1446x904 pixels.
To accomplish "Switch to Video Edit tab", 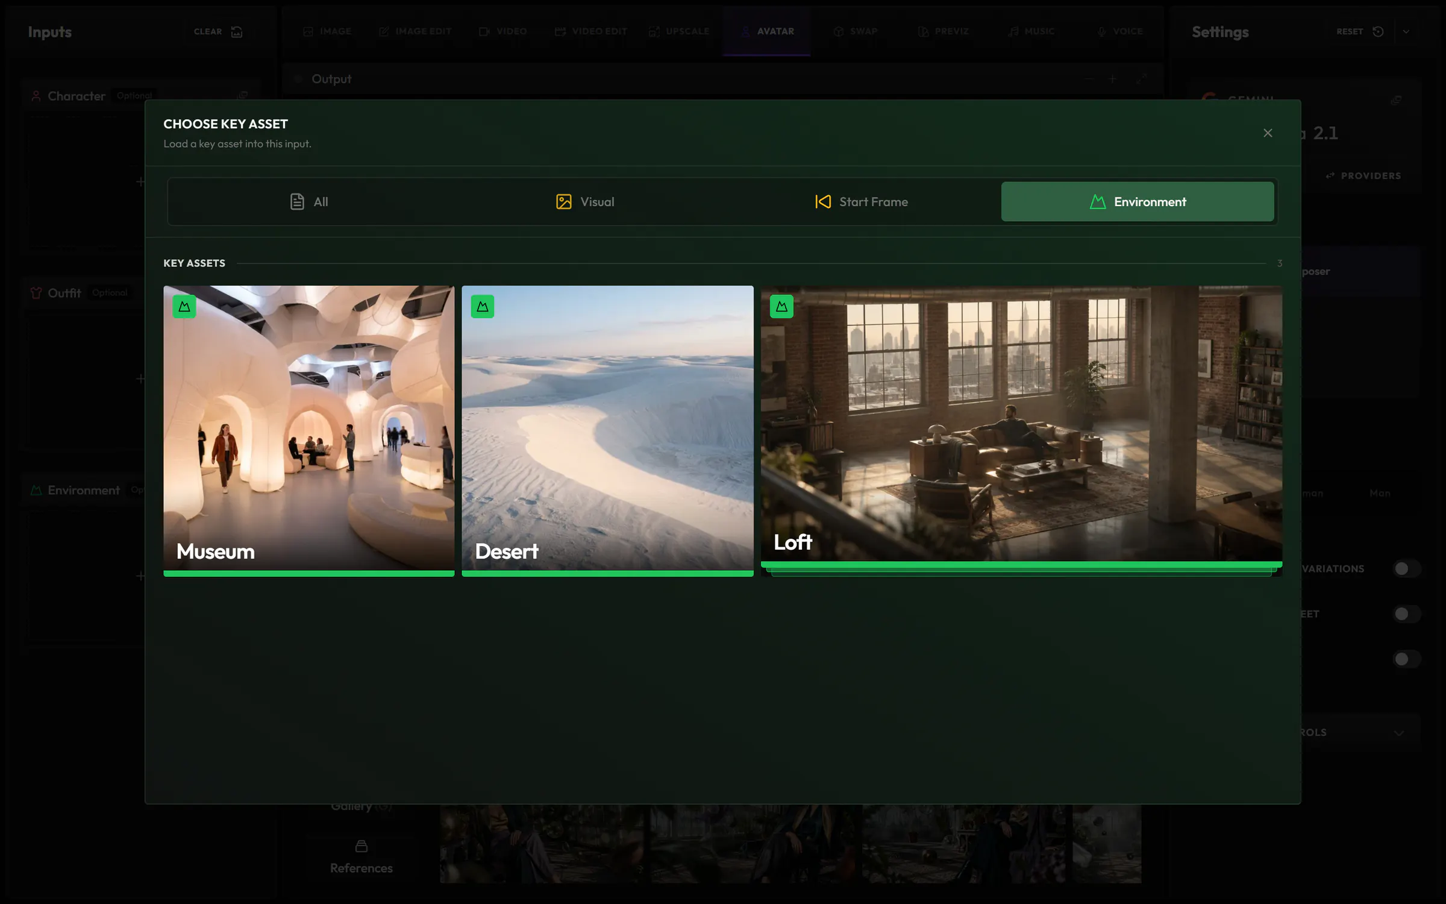I will point(591,31).
